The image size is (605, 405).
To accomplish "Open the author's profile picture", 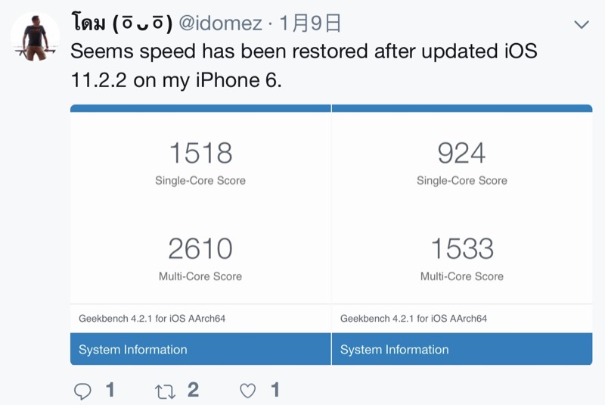I will [x=36, y=36].
